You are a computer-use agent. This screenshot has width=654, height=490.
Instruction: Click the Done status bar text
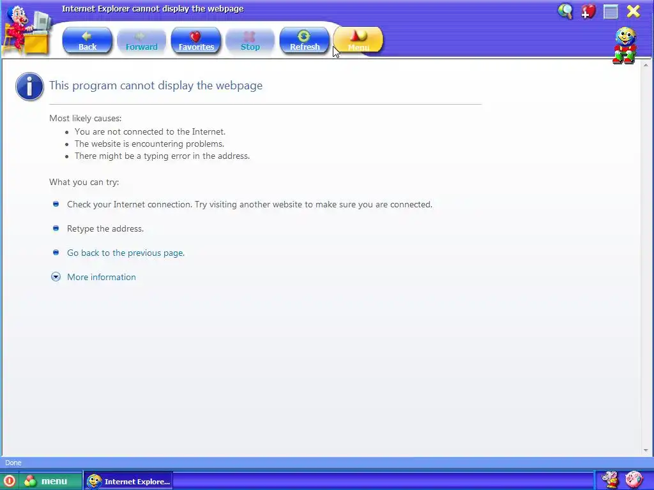coord(13,463)
